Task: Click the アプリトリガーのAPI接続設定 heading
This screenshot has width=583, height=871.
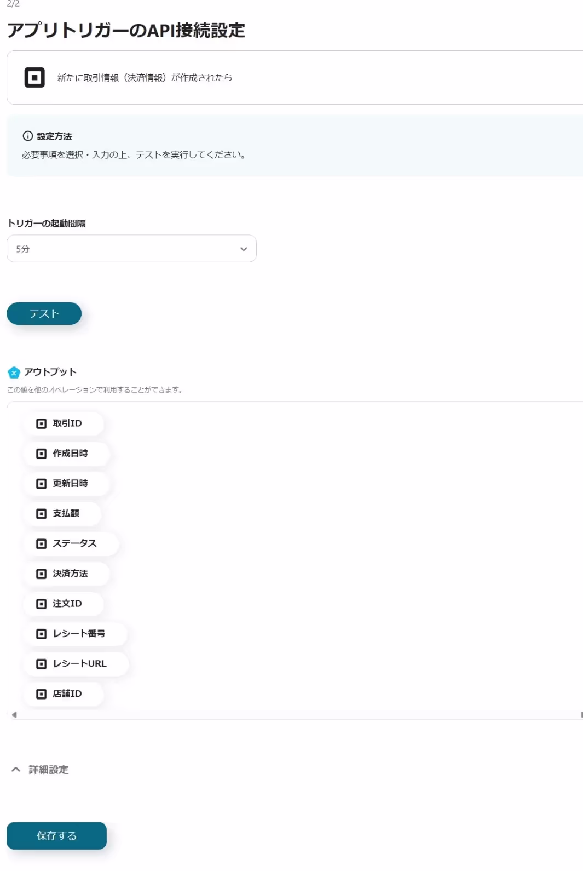Action: click(126, 30)
